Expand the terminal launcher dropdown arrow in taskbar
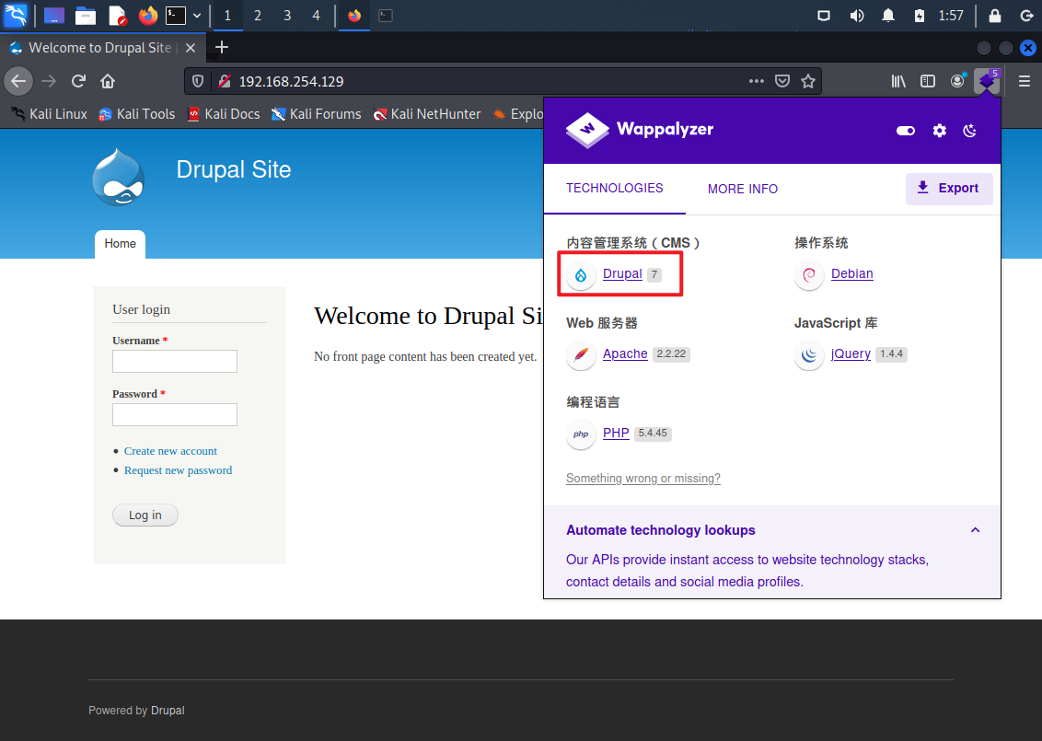The width and height of the screenshot is (1042, 741). pos(197,16)
